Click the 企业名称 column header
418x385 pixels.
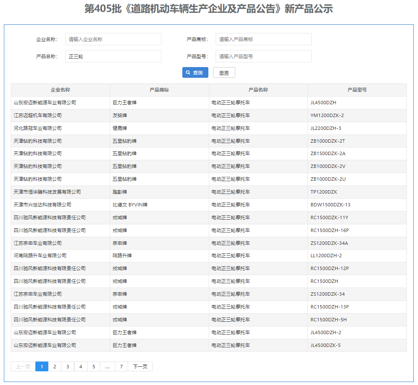60,90
